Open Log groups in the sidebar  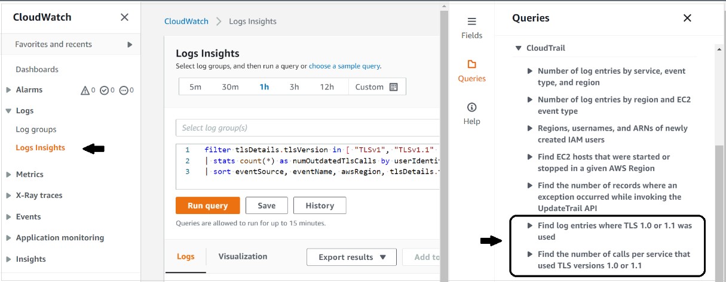coord(36,129)
